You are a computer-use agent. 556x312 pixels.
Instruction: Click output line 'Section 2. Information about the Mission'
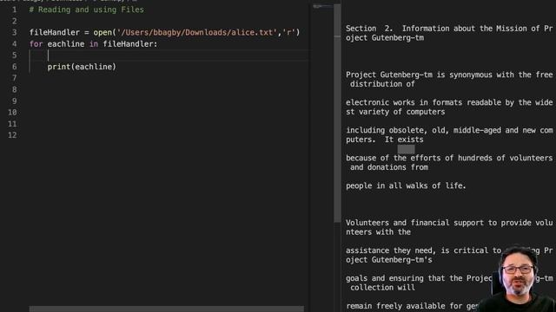click(x=449, y=33)
